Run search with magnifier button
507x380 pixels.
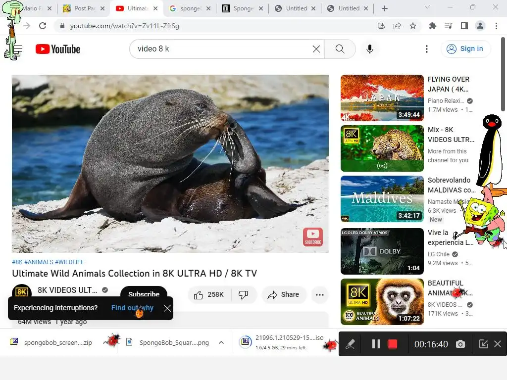pos(340,49)
